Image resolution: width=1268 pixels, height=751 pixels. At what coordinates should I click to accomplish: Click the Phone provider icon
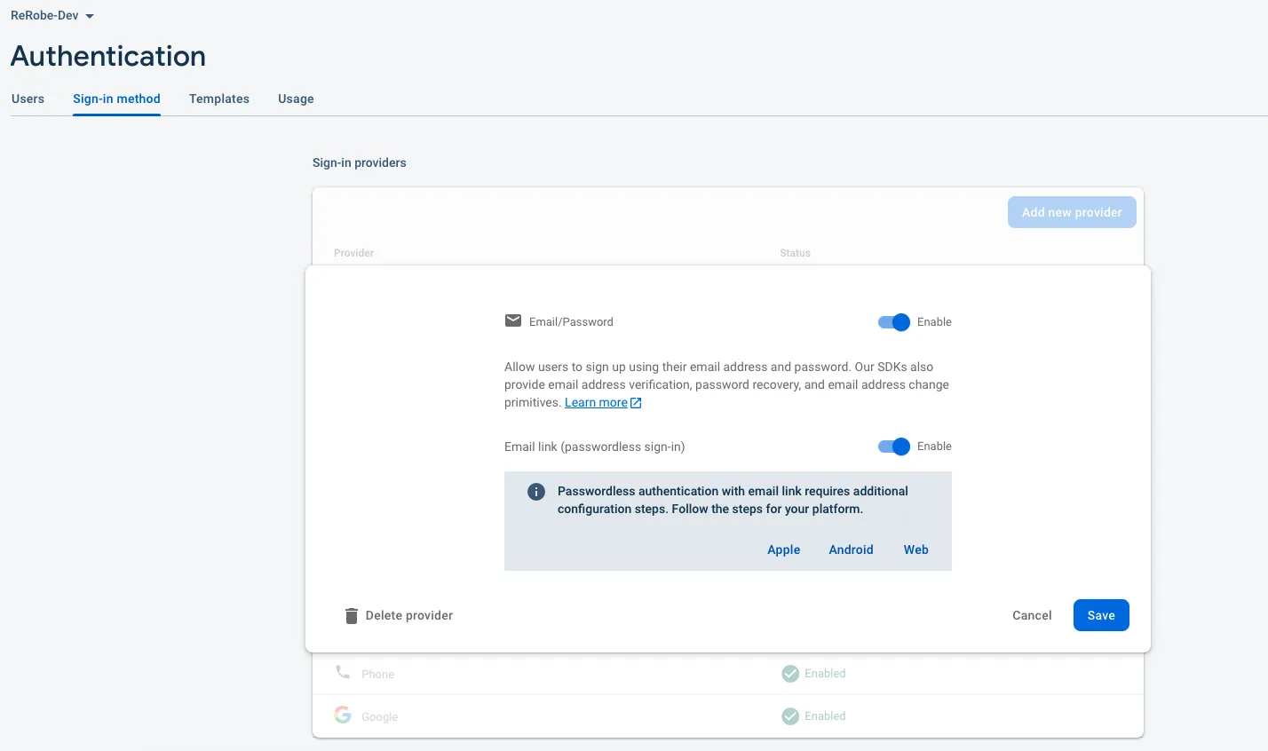point(343,672)
